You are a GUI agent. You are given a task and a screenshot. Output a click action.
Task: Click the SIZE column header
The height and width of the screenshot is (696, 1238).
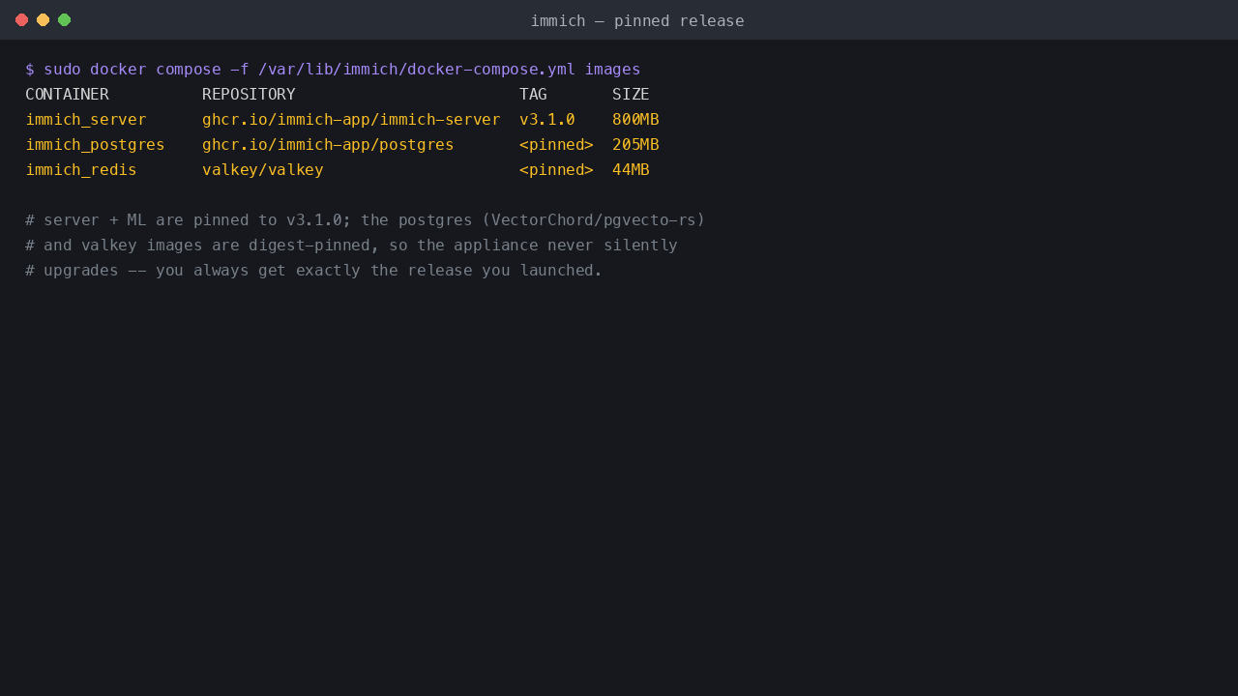631,95
